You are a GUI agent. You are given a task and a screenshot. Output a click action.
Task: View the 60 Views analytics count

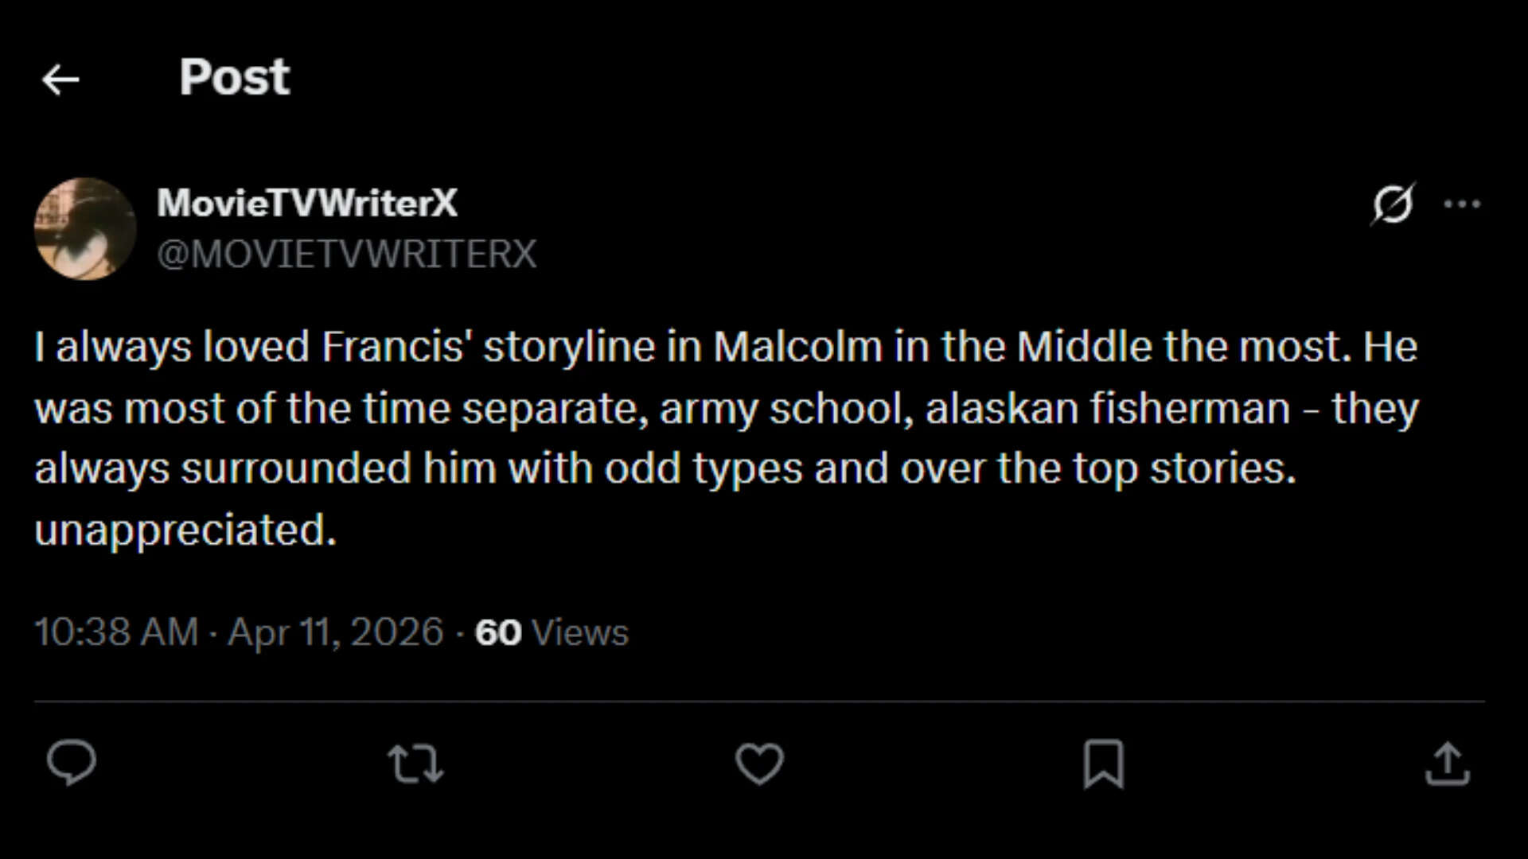pyautogui.click(x=552, y=632)
